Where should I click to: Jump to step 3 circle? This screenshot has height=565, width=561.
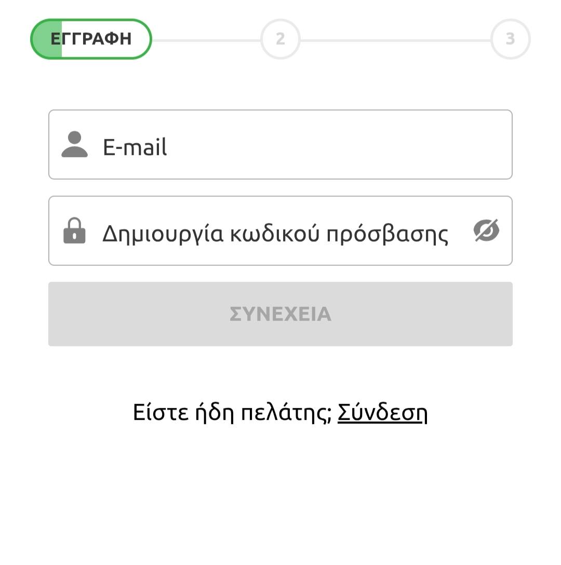tap(510, 39)
